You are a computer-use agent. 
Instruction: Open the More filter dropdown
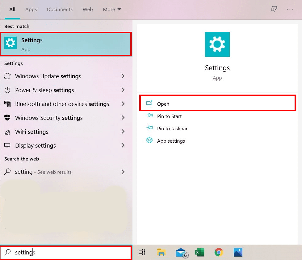click(x=112, y=10)
